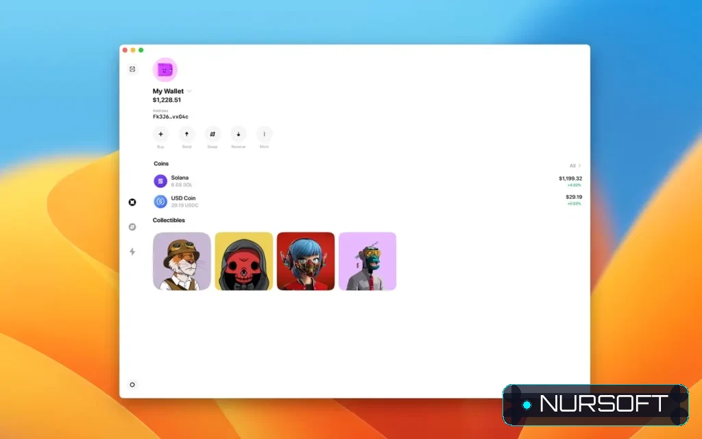Image resolution: width=702 pixels, height=439 pixels.
Task: Open the explore compass sidebar icon
Action: (x=132, y=226)
